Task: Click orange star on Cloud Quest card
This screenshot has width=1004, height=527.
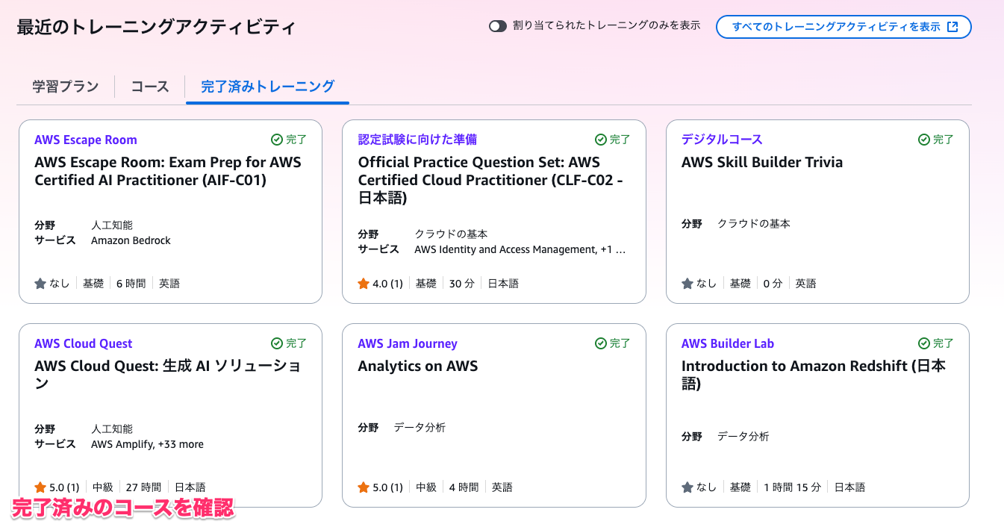Action: pyautogui.click(x=40, y=487)
